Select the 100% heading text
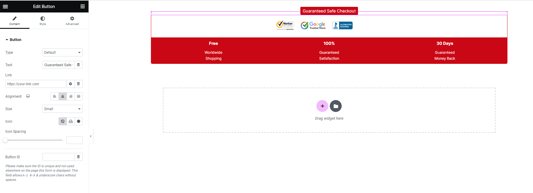533x193 pixels. [x=329, y=43]
